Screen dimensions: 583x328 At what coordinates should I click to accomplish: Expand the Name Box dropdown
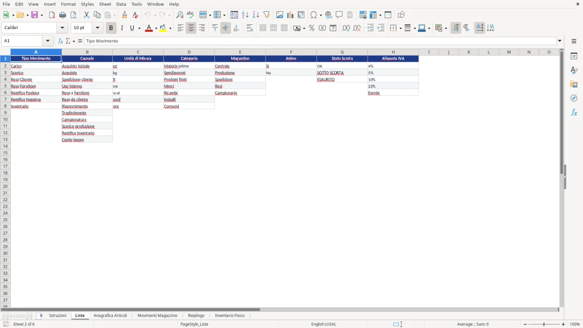pos(48,41)
